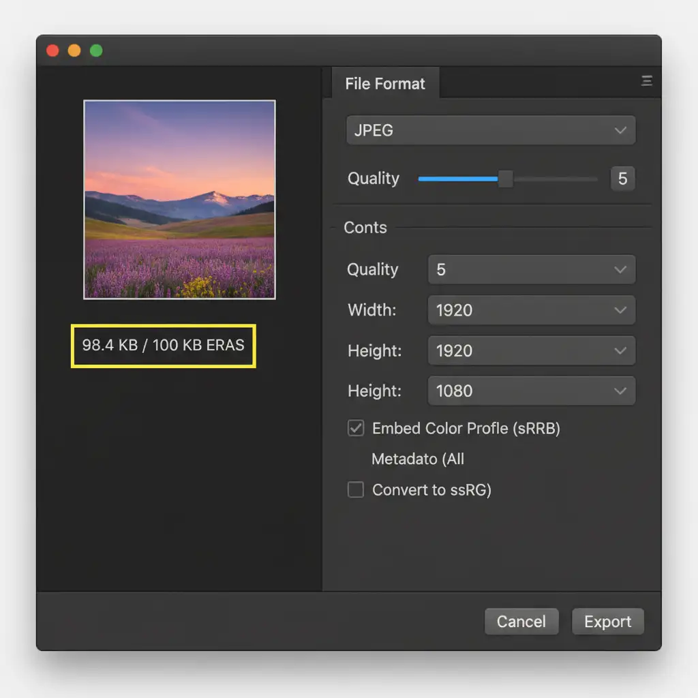
Task: Click the yellow minimize window button
Action: (74, 50)
